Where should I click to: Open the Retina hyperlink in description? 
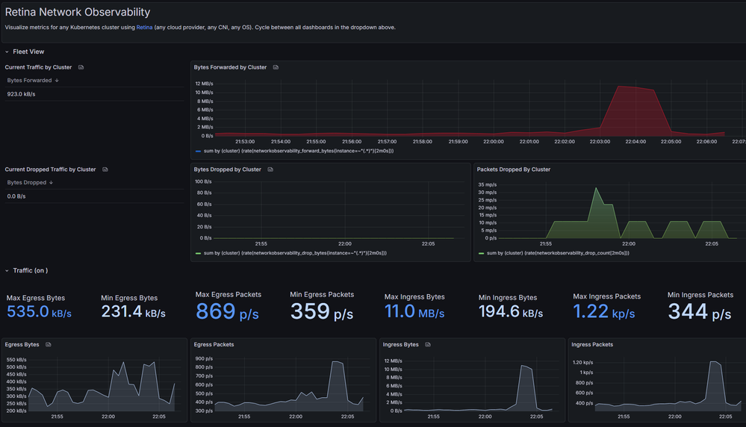(x=144, y=28)
